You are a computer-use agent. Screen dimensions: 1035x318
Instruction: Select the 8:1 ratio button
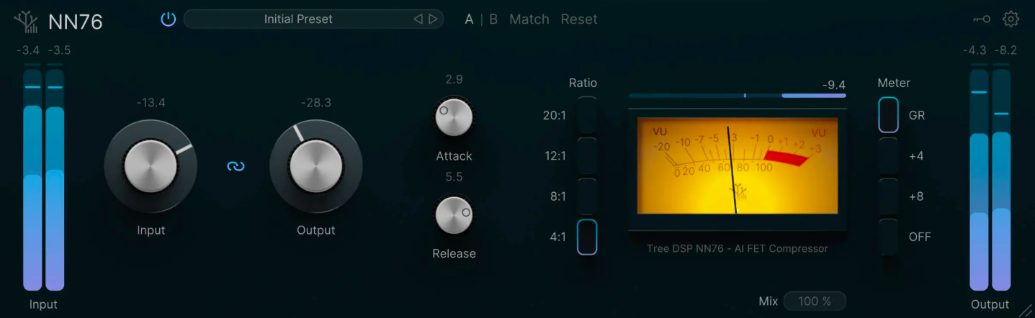(587, 196)
